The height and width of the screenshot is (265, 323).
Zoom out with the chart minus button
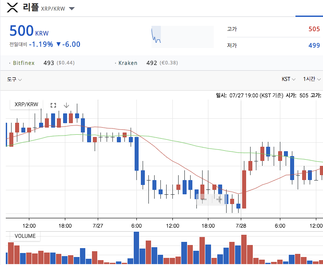pyautogui.click(x=203, y=199)
